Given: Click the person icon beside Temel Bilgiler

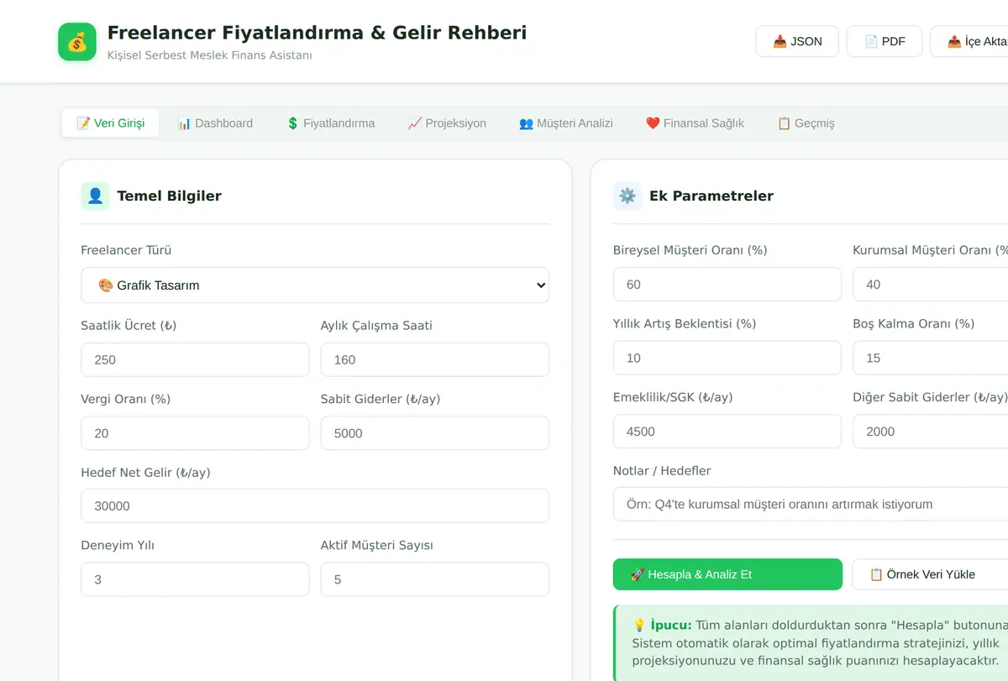Looking at the screenshot, I should 95,196.
